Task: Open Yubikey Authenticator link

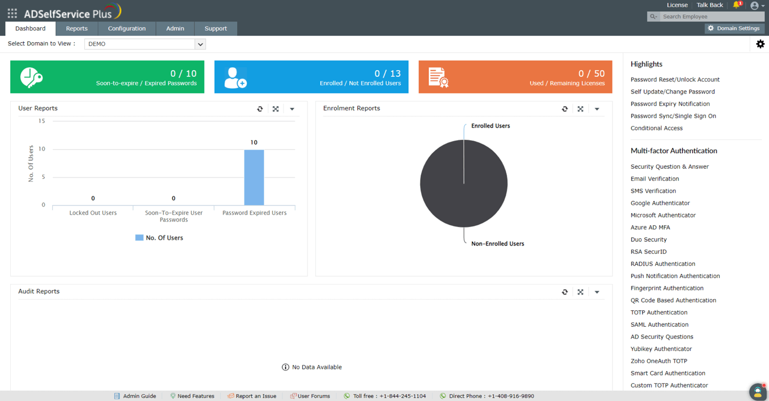Action: (661, 349)
